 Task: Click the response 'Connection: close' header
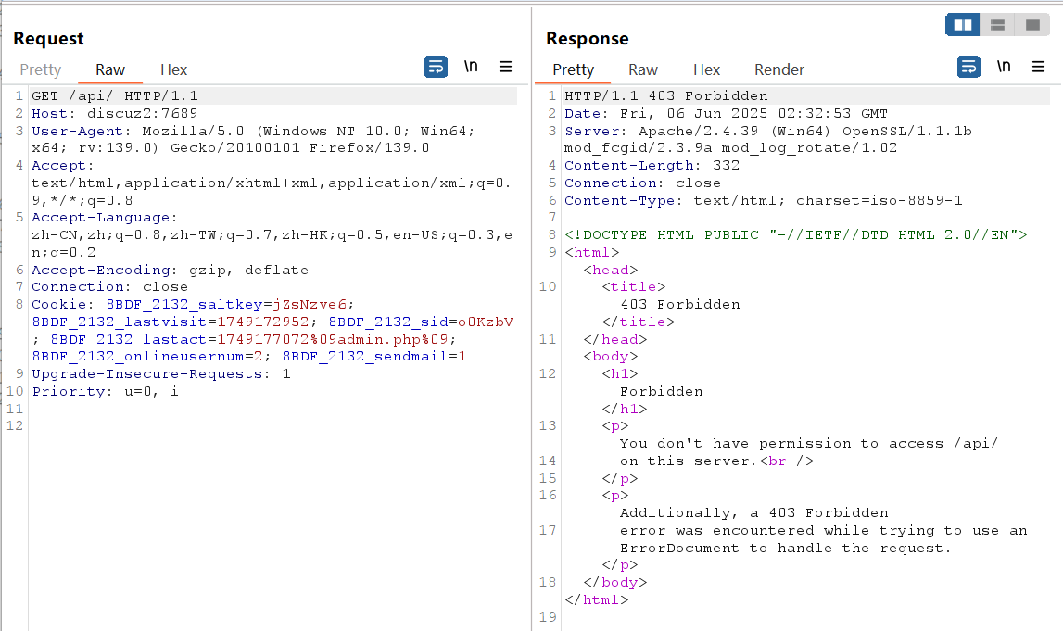pyautogui.click(x=642, y=183)
